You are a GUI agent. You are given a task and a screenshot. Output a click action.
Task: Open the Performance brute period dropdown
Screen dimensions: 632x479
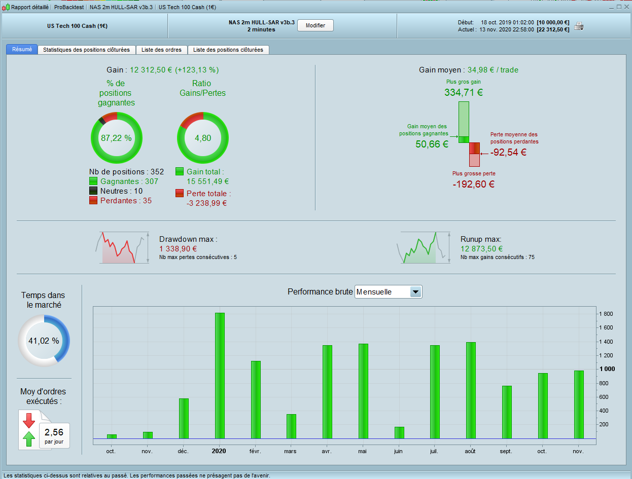[415, 291]
